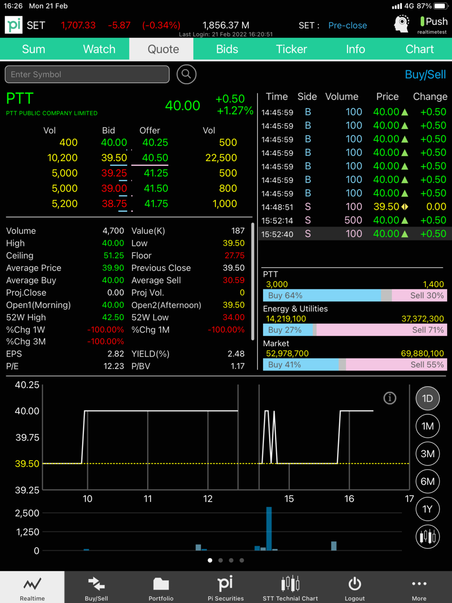Switch chart to candlestick view

click(428, 537)
